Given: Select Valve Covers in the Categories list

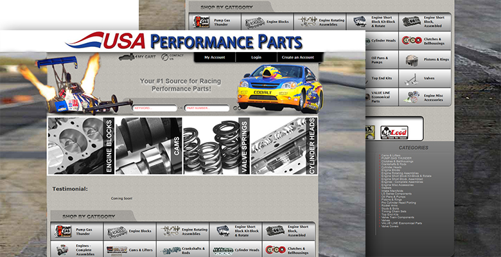Looking at the screenshot, I should click(x=390, y=226).
